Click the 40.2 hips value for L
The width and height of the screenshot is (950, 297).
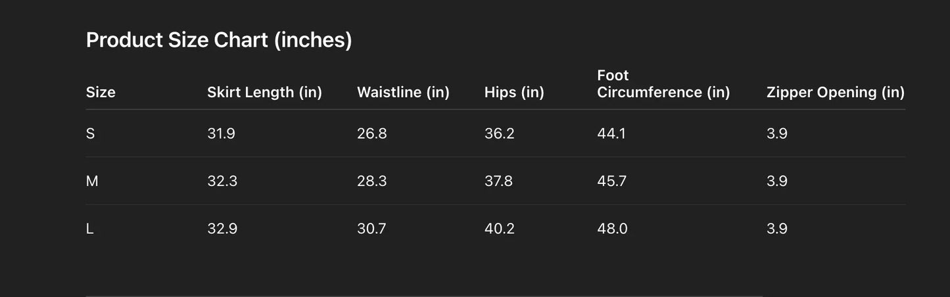(499, 229)
